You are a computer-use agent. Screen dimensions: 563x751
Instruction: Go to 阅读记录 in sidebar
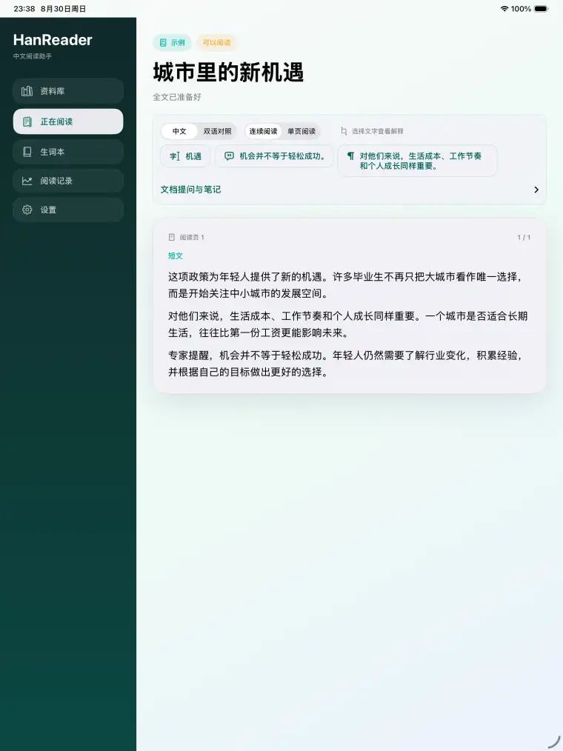coord(68,181)
